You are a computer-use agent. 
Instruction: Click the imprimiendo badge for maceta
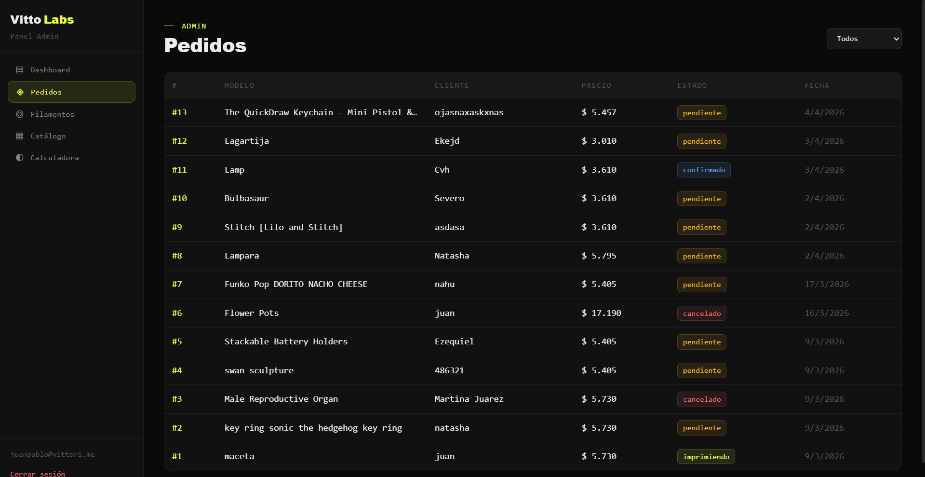click(706, 457)
